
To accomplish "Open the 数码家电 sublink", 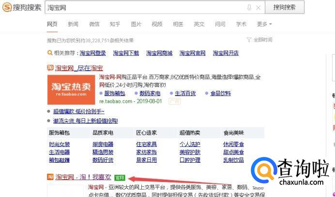I will [x=150, y=93].
